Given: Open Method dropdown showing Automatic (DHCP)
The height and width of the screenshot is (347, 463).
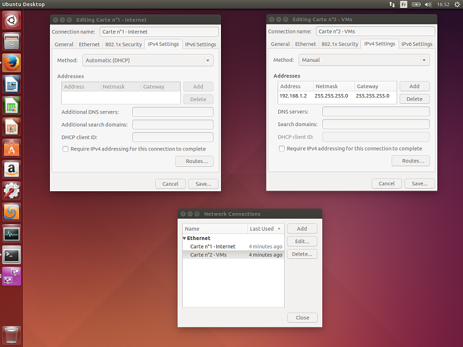Looking at the screenshot, I should (147, 60).
